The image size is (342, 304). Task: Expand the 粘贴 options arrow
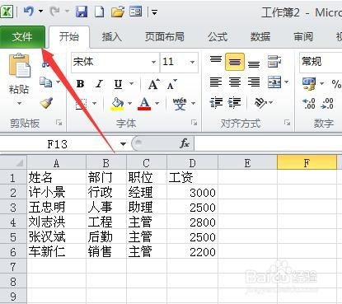pyautogui.click(x=19, y=104)
